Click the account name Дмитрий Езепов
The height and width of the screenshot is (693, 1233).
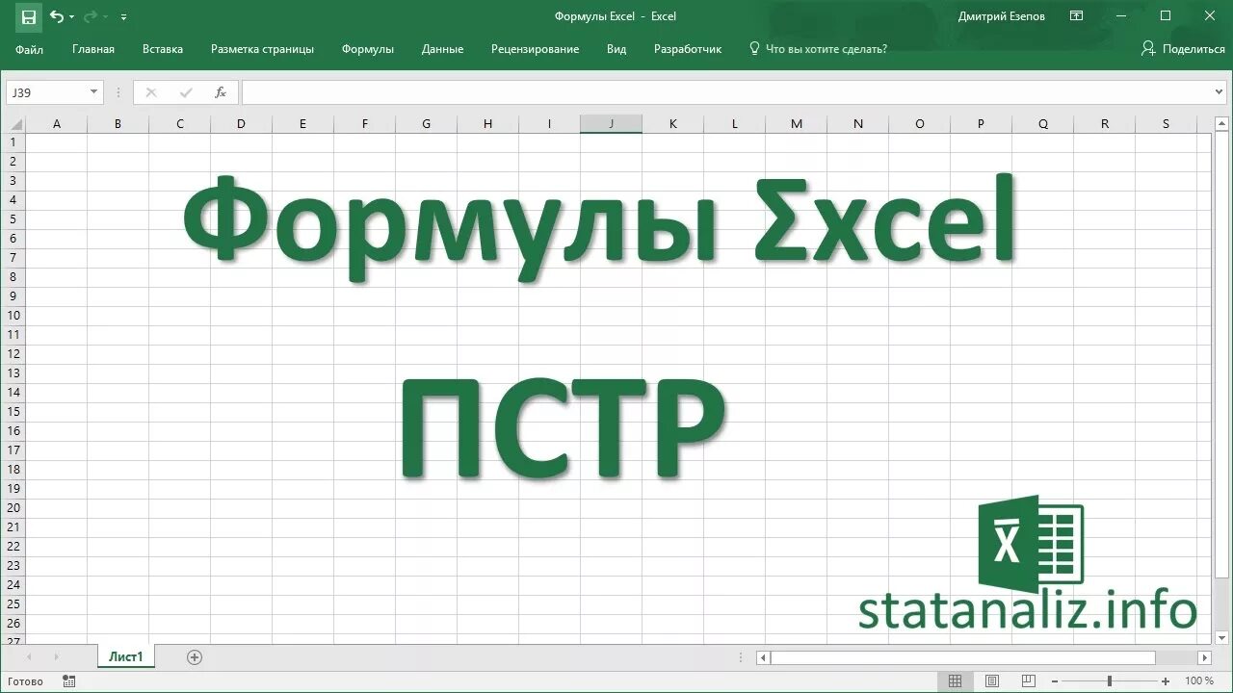point(1002,16)
